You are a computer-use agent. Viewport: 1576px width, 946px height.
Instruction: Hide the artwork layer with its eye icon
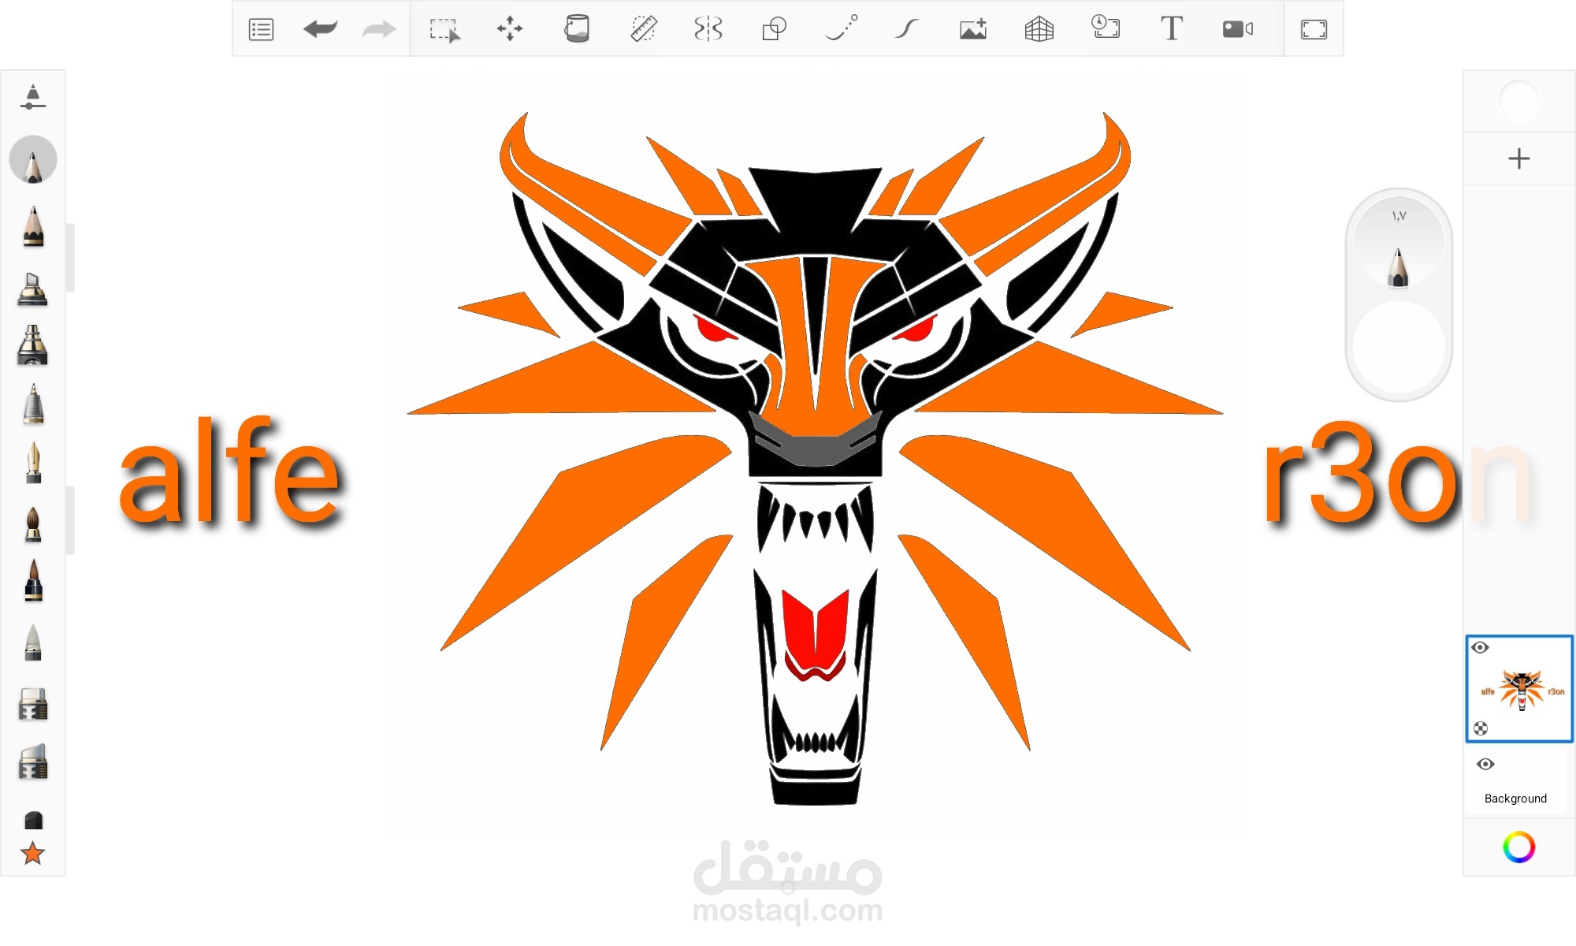click(1481, 647)
